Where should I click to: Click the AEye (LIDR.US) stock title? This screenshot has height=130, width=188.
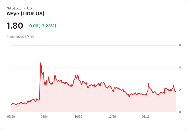25,14
